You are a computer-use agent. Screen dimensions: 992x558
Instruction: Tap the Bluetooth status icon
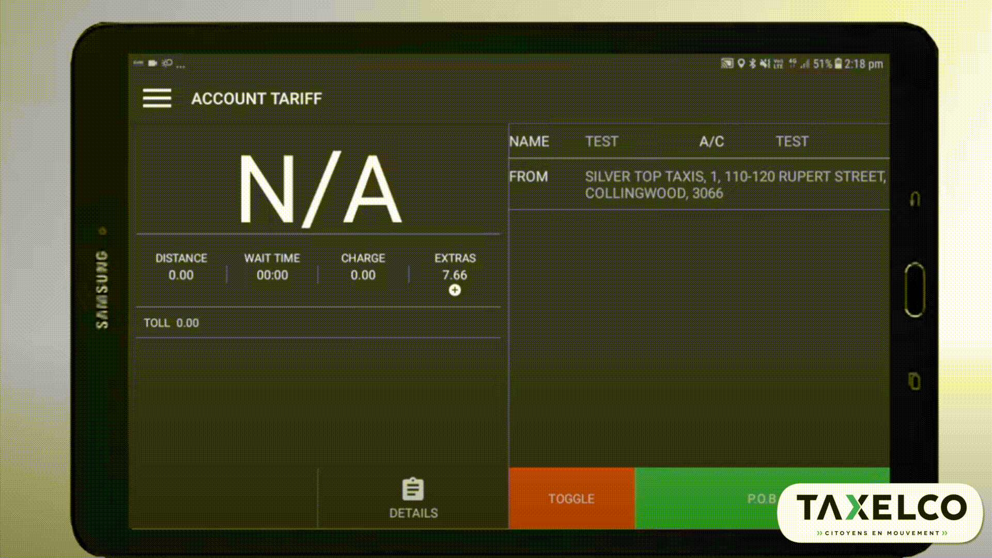point(752,64)
